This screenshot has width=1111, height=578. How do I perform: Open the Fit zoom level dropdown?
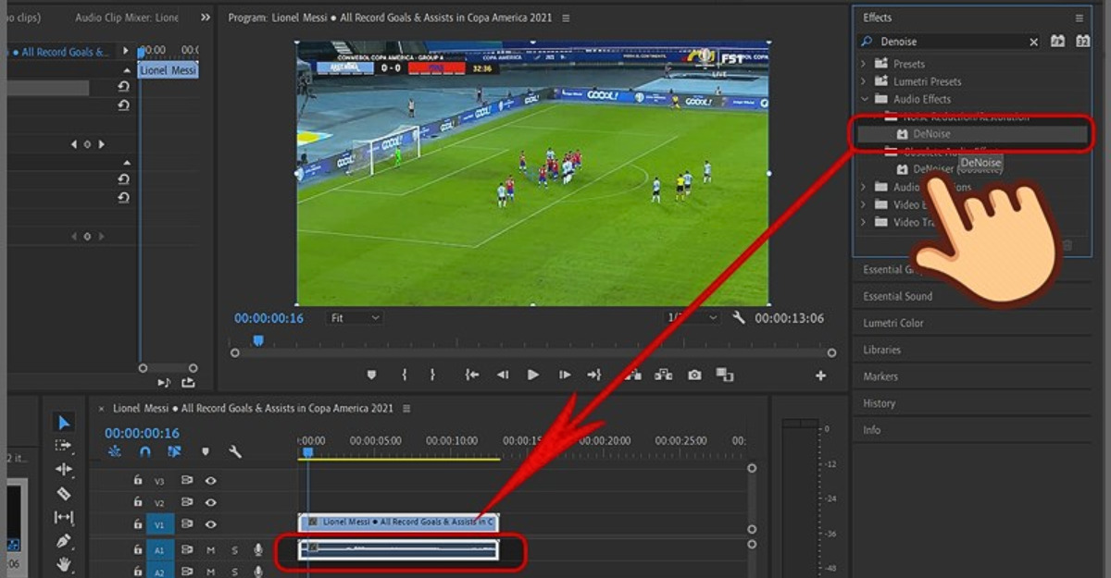click(x=356, y=318)
